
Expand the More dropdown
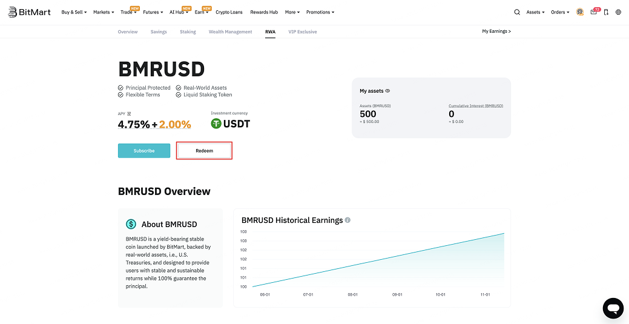pyautogui.click(x=292, y=12)
